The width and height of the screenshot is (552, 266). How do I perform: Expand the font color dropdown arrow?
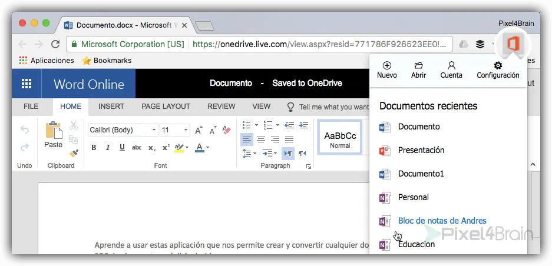pyautogui.click(x=208, y=148)
